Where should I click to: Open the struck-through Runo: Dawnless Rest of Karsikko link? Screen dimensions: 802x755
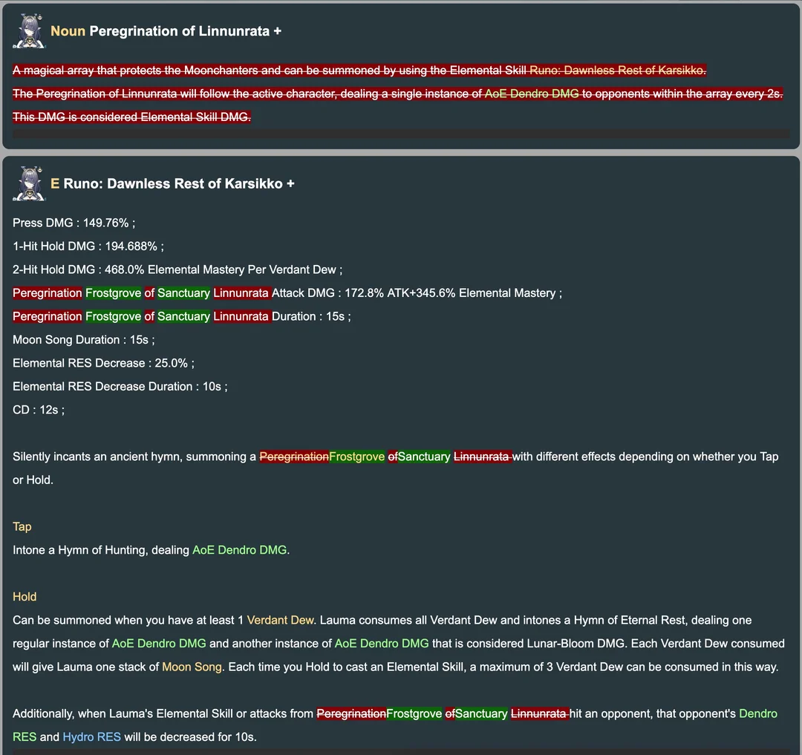[617, 70]
